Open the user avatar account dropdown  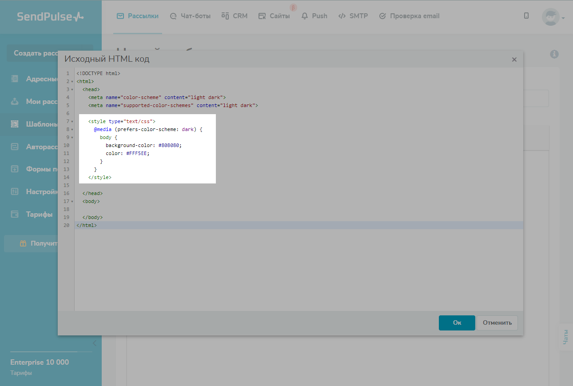pos(552,17)
